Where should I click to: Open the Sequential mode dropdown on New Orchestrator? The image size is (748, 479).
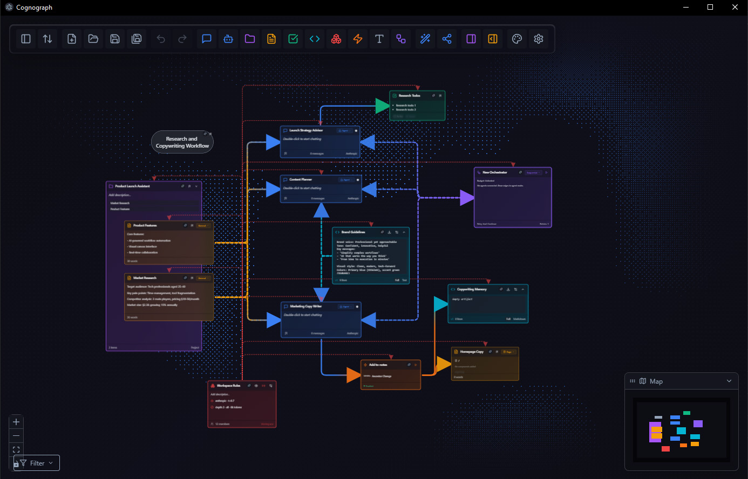pyautogui.click(x=533, y=172)
